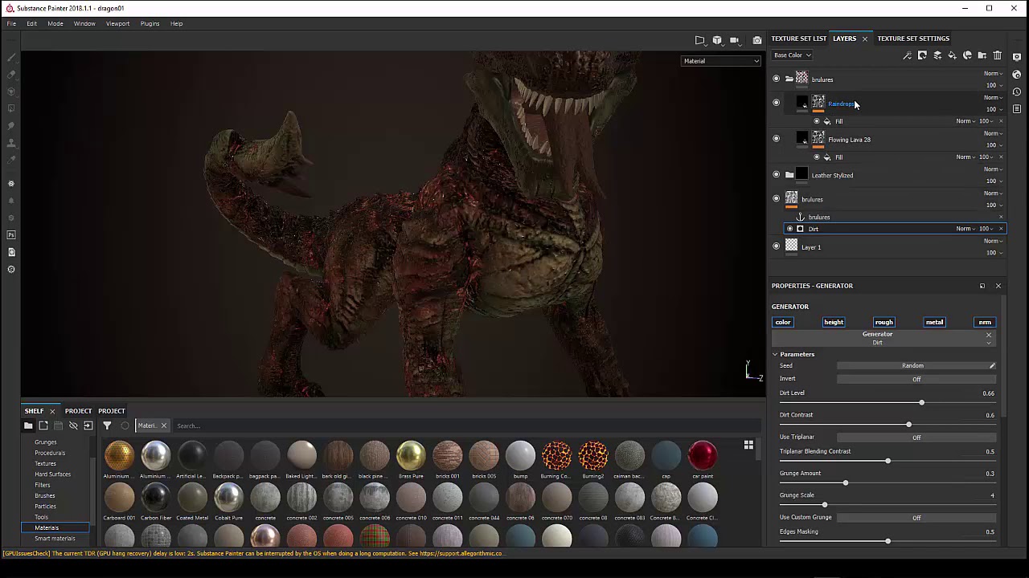
Task: Toggle visibility of Dirt generator effect
Action: click(x=789, y=229)
